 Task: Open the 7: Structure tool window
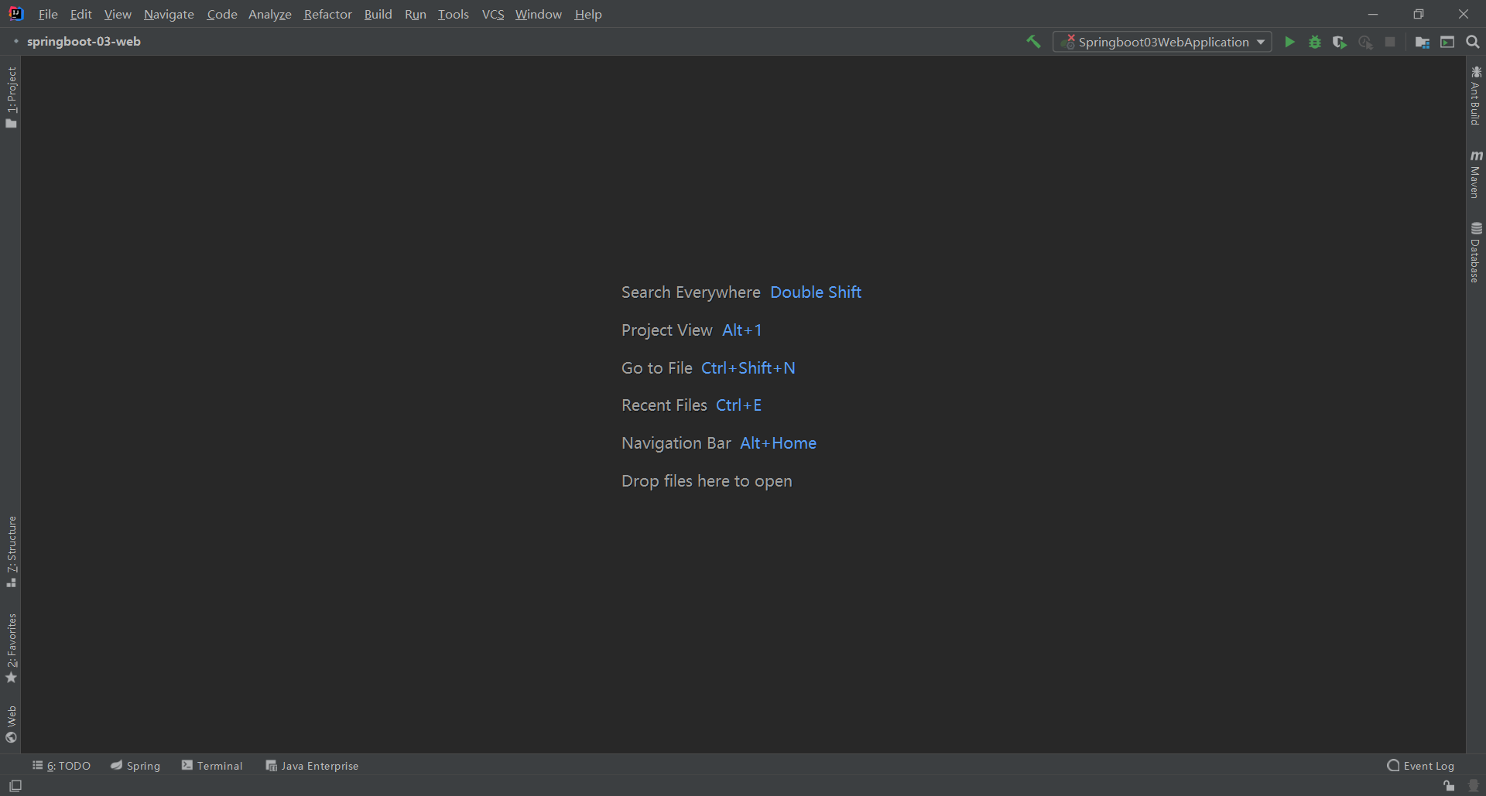click(11, 552)
